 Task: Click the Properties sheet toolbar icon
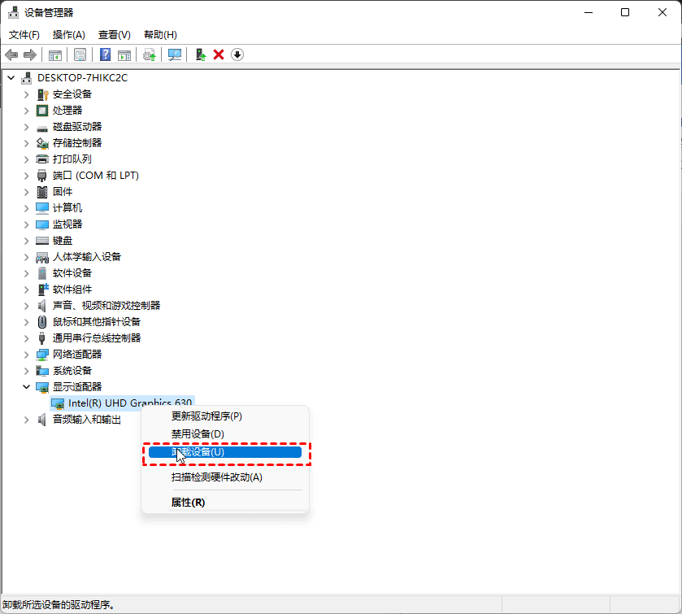pos(80,54)
